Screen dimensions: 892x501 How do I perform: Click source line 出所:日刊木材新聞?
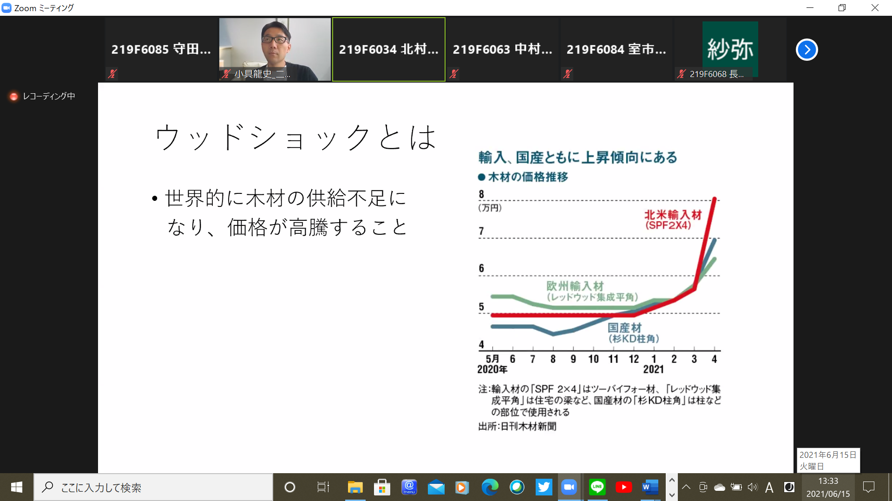point(517,426)
